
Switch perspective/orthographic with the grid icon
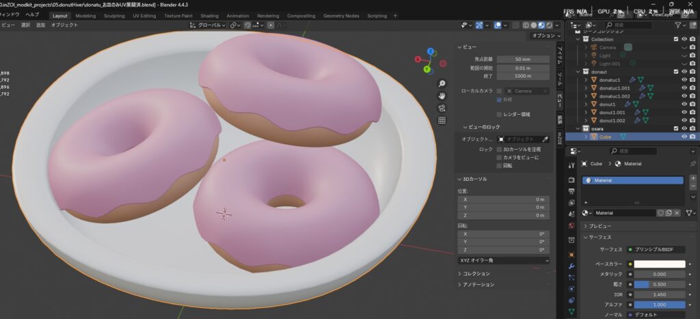pos(442,120)
